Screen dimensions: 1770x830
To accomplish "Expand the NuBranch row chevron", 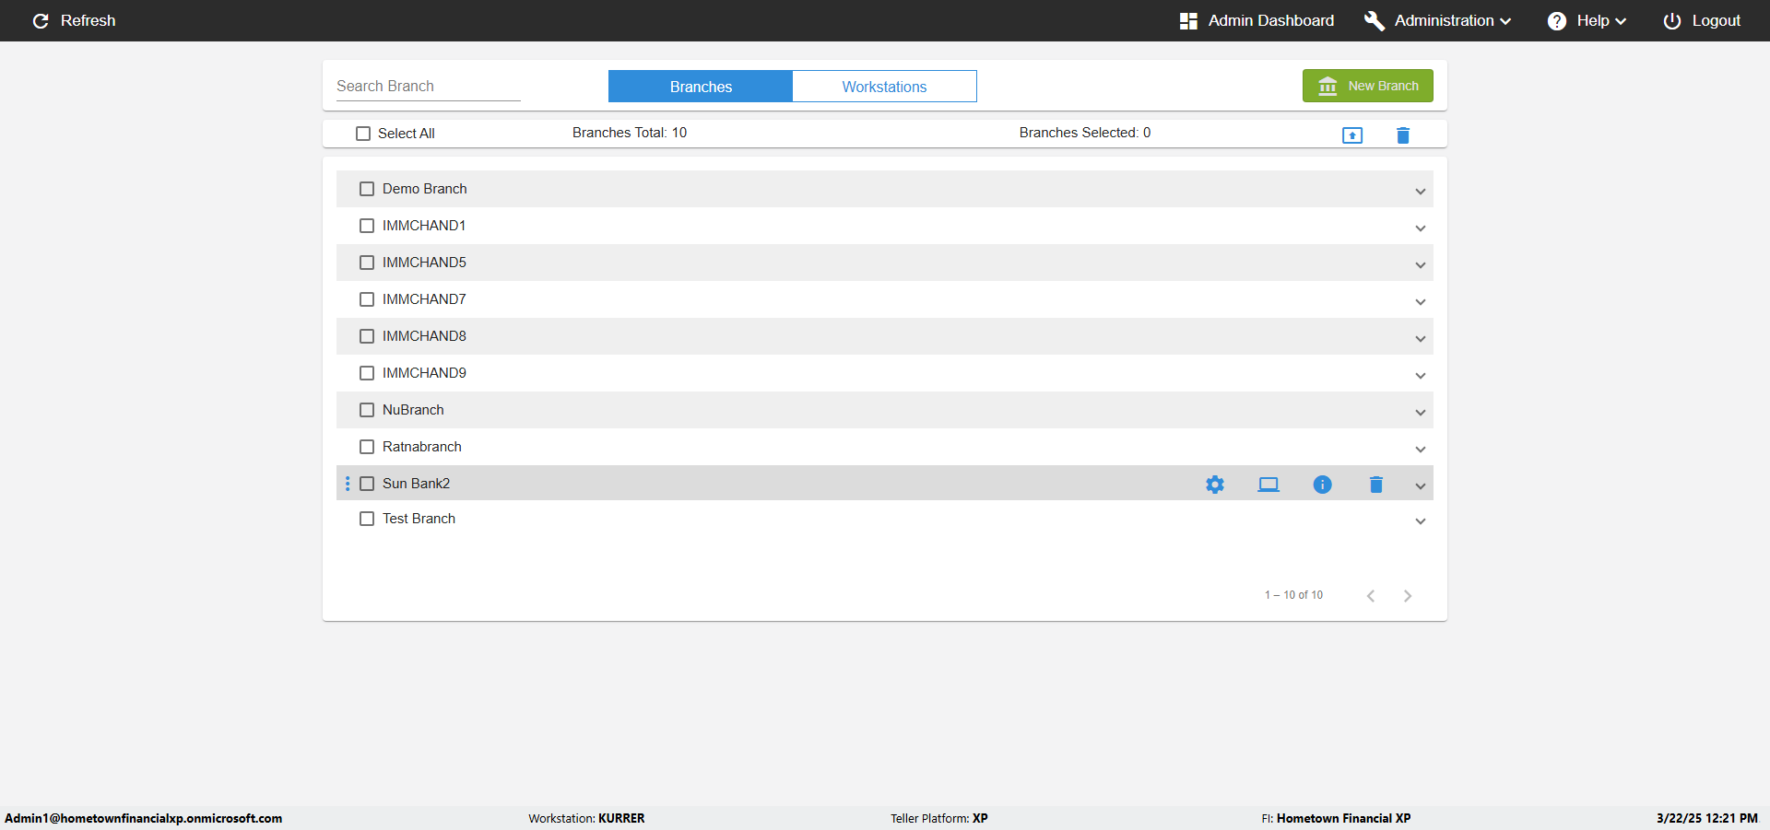I will (x=1421, y=413).
